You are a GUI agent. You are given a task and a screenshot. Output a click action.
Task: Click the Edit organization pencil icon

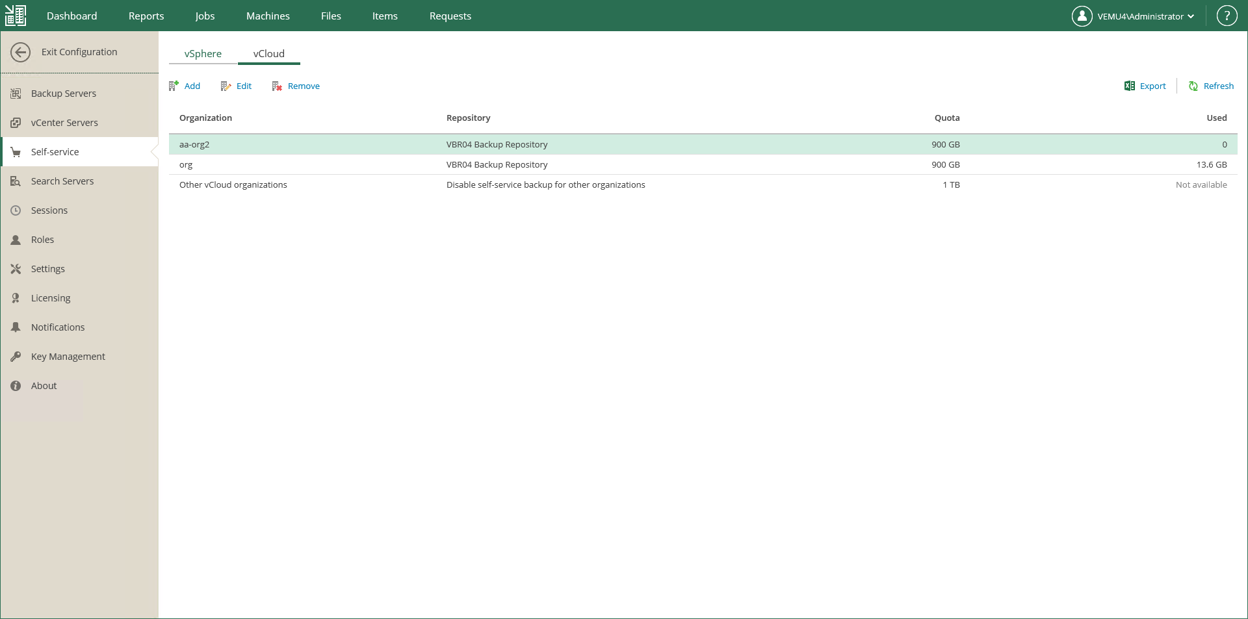coord(226,86)
